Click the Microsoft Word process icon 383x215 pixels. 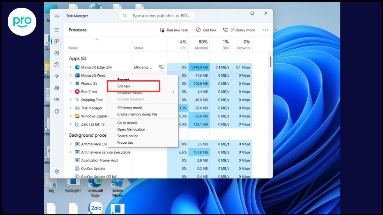pyautogui.click(x=77, y=75)
